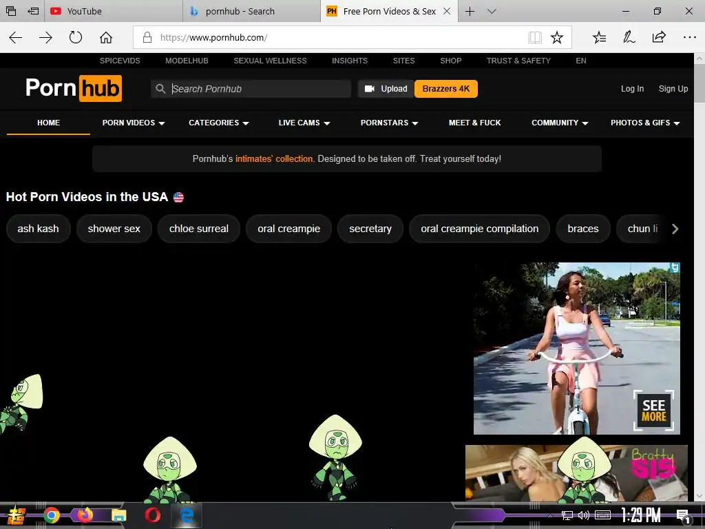Viewport: 705px width, 529px height.
Task: Change language via the EN link
Action: point(581,61)
